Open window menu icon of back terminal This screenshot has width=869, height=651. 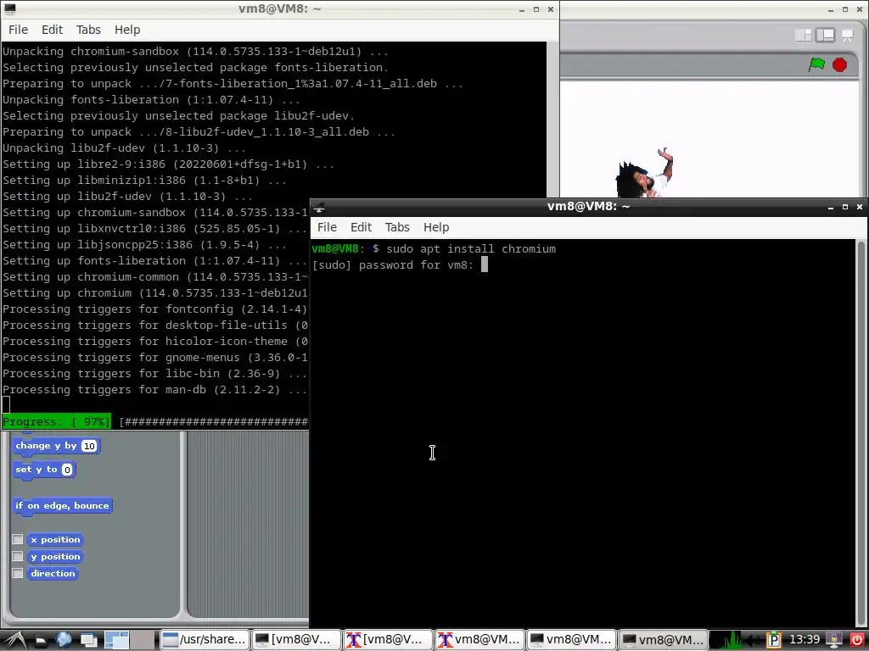[10, 8]
